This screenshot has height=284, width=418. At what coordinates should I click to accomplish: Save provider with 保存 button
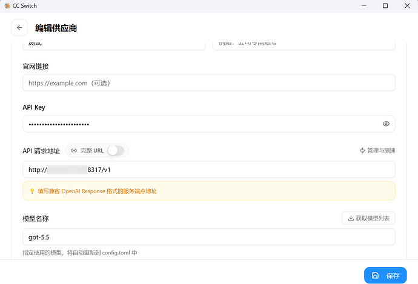tap(385, 276)
